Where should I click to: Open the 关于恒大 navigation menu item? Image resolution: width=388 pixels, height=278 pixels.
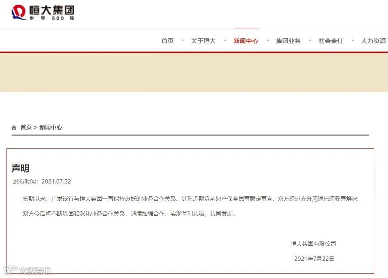coord(203,41)
